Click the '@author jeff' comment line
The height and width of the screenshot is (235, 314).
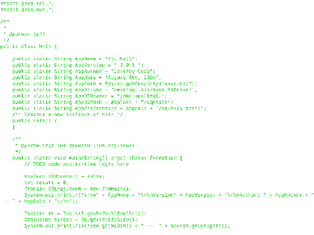24,34
